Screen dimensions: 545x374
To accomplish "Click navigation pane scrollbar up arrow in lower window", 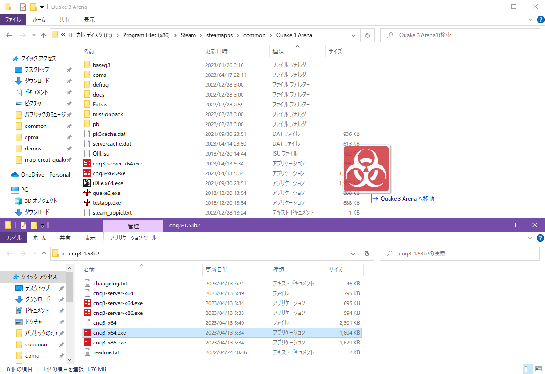I will click(x=69, y=268).
